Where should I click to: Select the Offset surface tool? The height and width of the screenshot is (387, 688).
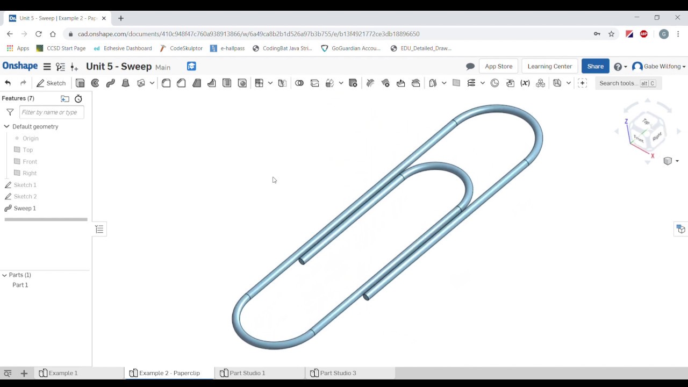coord(433,83)
